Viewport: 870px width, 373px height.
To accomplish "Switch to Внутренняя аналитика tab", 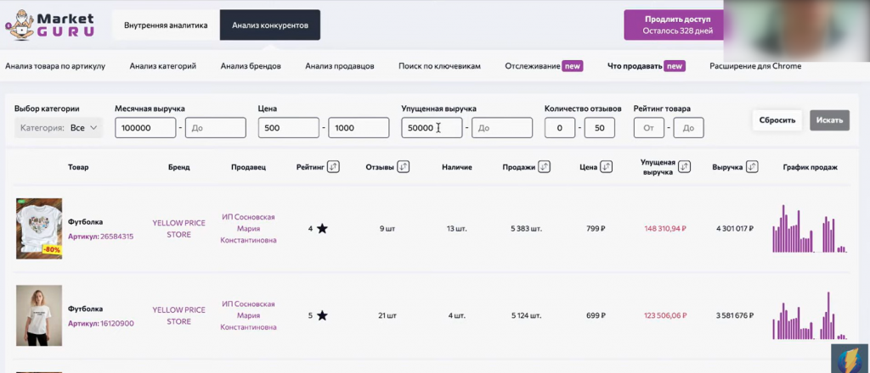I will pos(166,25).
